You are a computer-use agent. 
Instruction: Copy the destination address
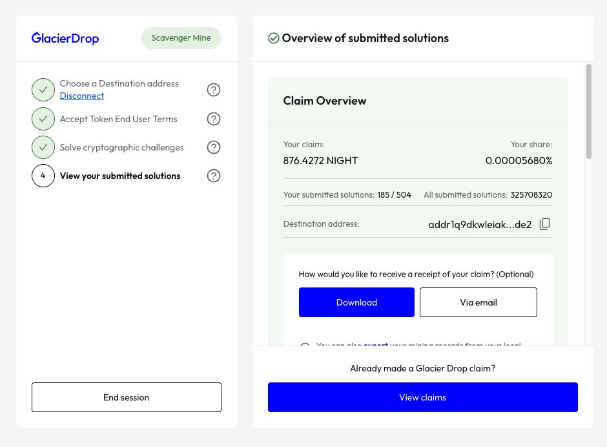point(544,224)
